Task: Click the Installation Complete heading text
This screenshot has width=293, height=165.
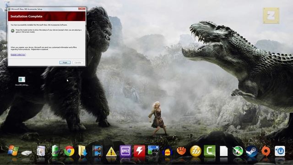Action: click(27, 16)
